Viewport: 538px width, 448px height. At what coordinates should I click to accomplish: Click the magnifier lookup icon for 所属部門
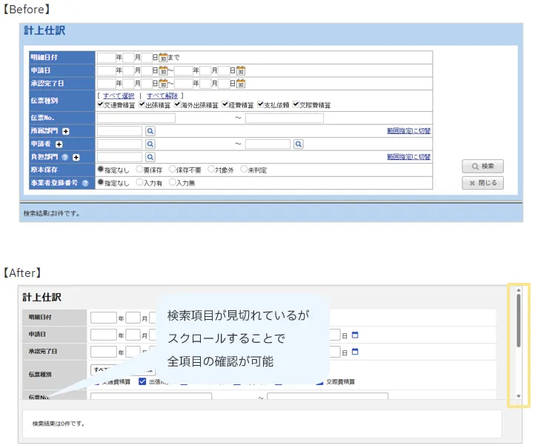point(150,130)
